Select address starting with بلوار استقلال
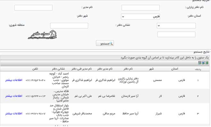 59,114
